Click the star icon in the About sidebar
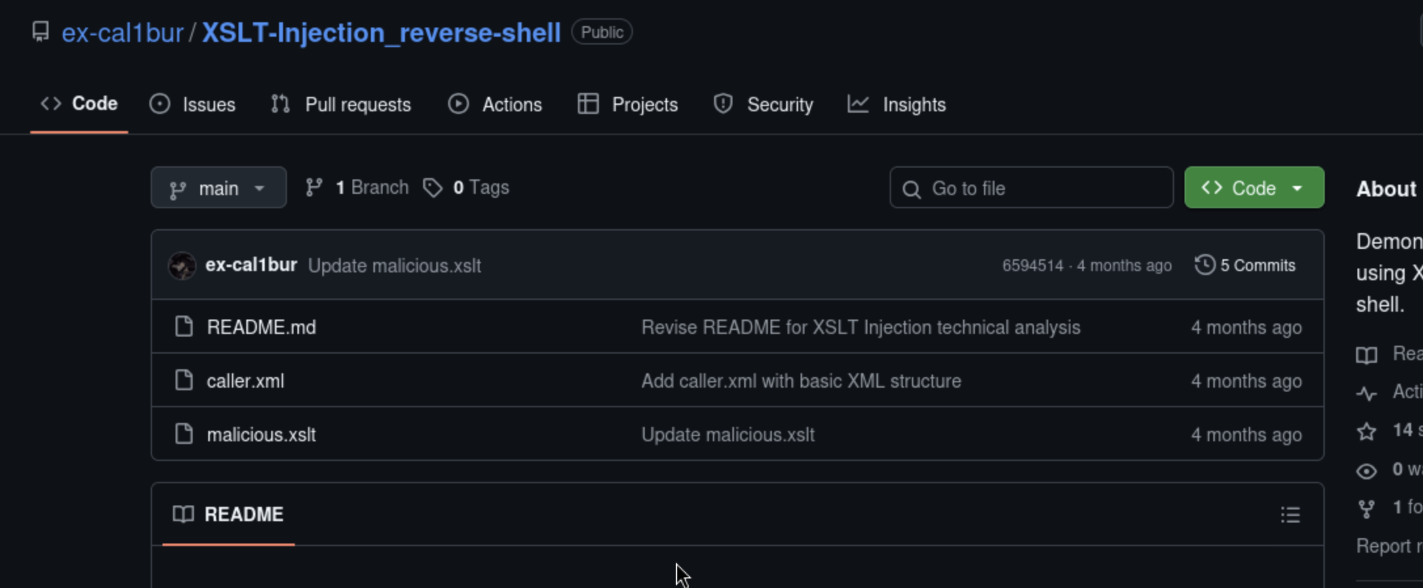 click(x=1367, y=432)
